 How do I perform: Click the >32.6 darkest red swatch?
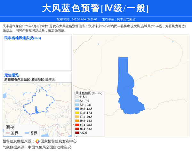pos(77,133)
